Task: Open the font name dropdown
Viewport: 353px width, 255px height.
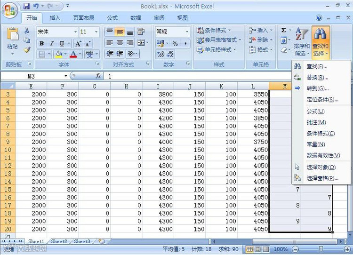Action: [76, 32]
